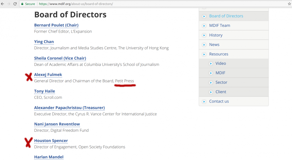Image resolution: width=292 pixels, height=160 pixels.
Task: Select the Sector submenu item
Action: (221, 82)
